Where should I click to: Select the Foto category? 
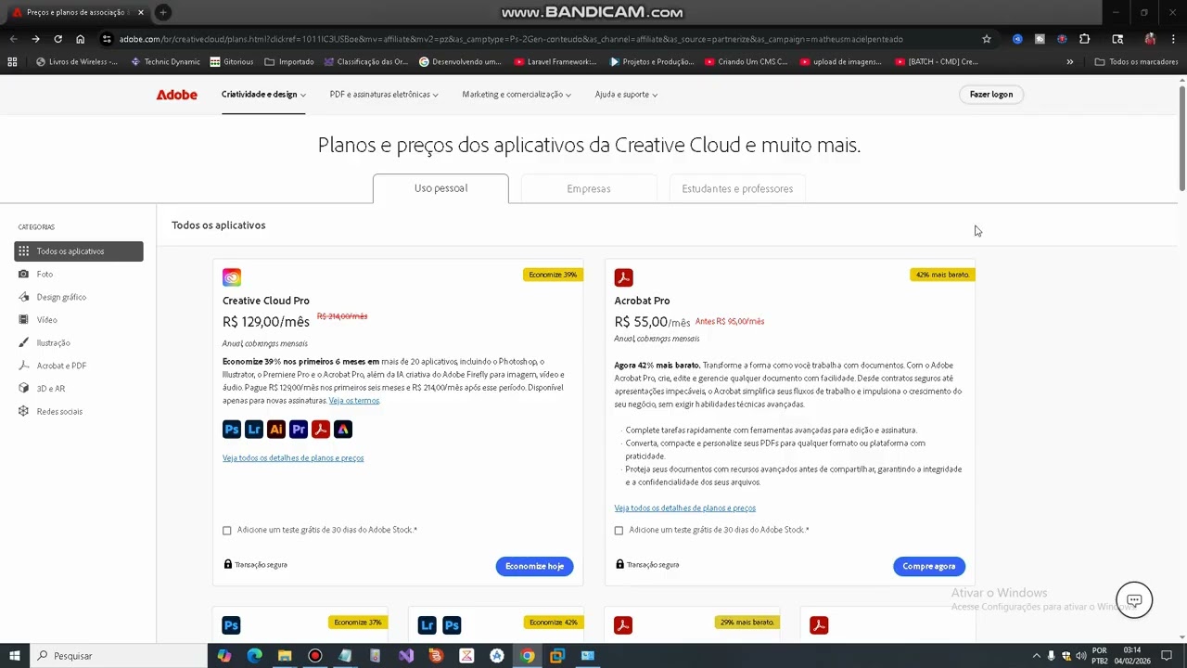[79, 275]
